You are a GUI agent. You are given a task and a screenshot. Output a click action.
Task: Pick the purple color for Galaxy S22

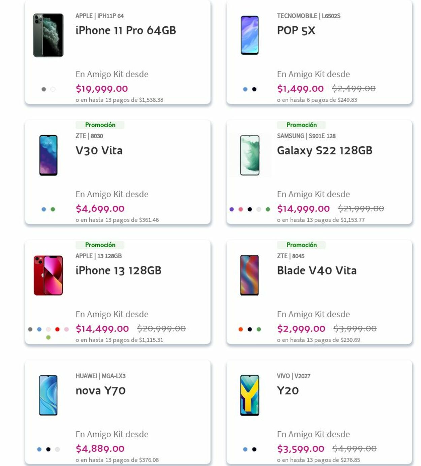(232, 209)
